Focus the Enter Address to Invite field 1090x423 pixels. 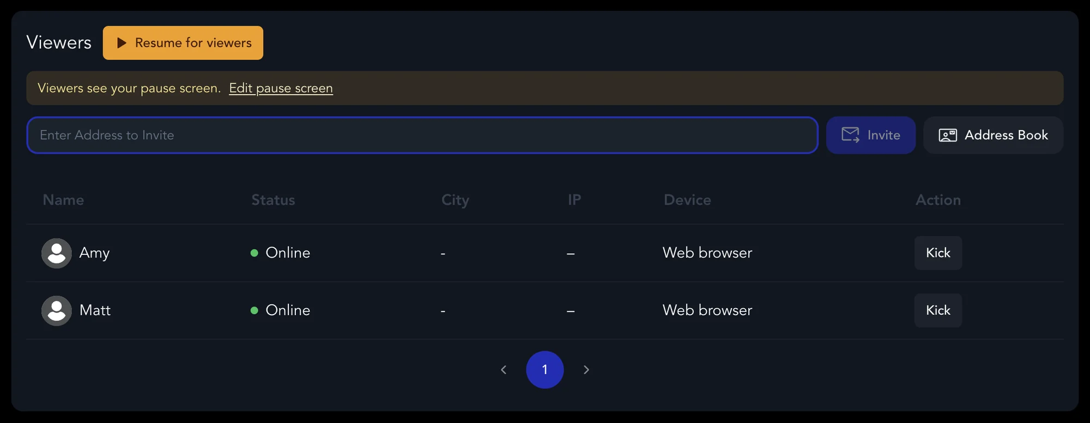(x=422, y=135)
